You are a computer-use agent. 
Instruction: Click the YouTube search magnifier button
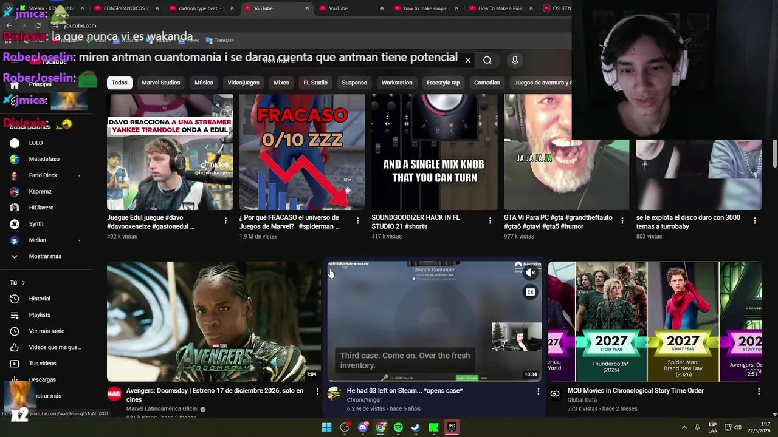487,60
